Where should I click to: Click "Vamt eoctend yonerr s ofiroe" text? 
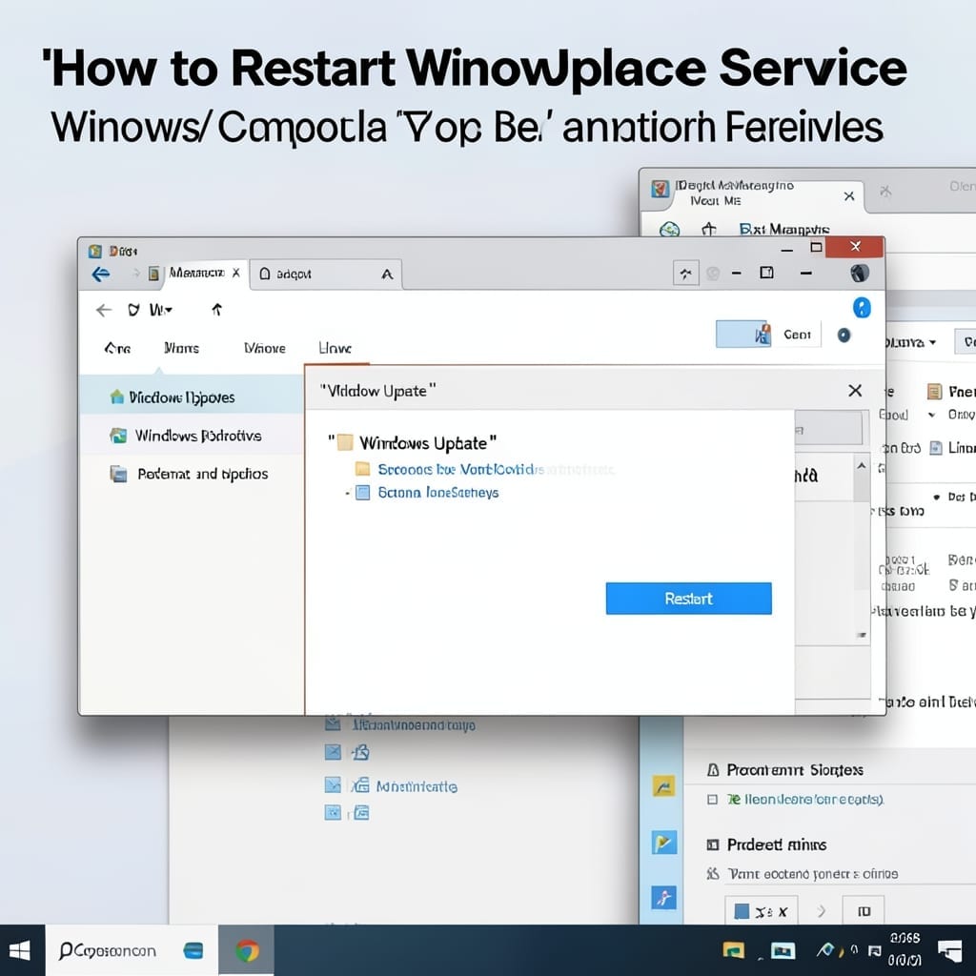pyautogui.click(x=812, y=874)
